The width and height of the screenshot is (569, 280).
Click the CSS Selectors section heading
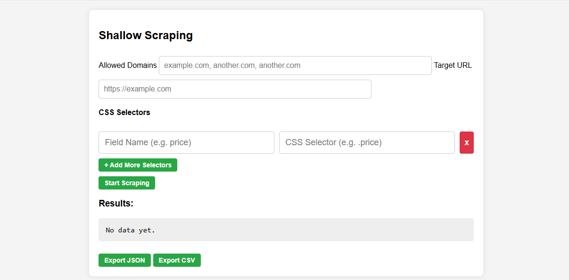(x=124, y=112)
